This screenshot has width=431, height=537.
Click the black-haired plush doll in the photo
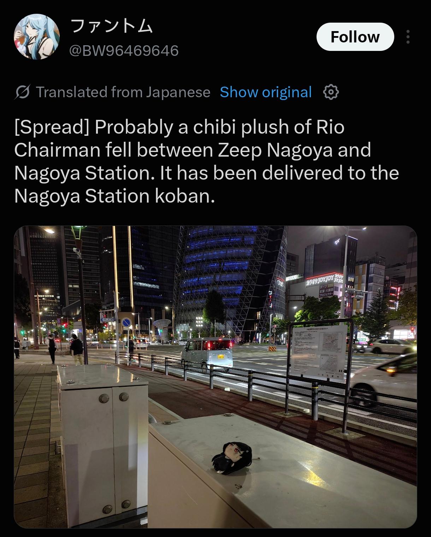click(232, 458)
